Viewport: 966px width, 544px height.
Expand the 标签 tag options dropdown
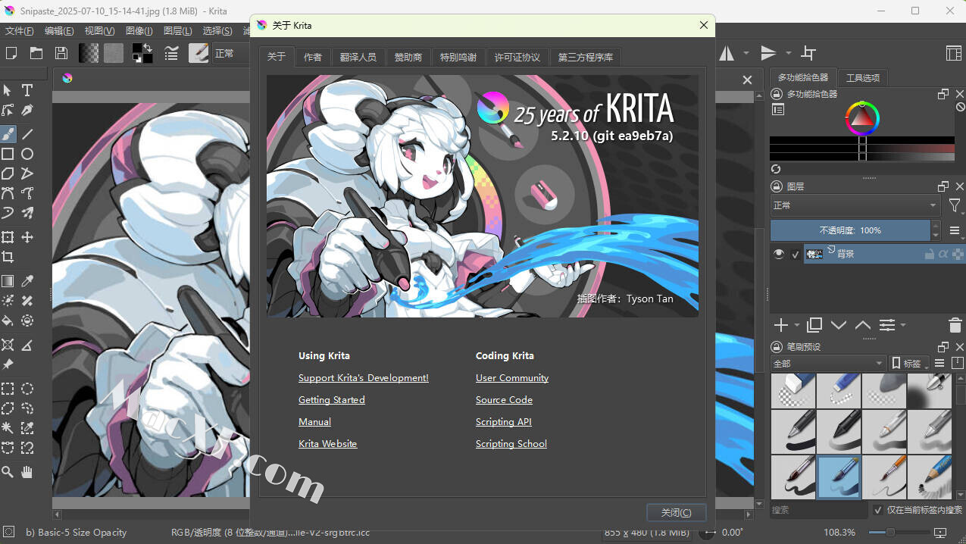(x=908, y=364)
